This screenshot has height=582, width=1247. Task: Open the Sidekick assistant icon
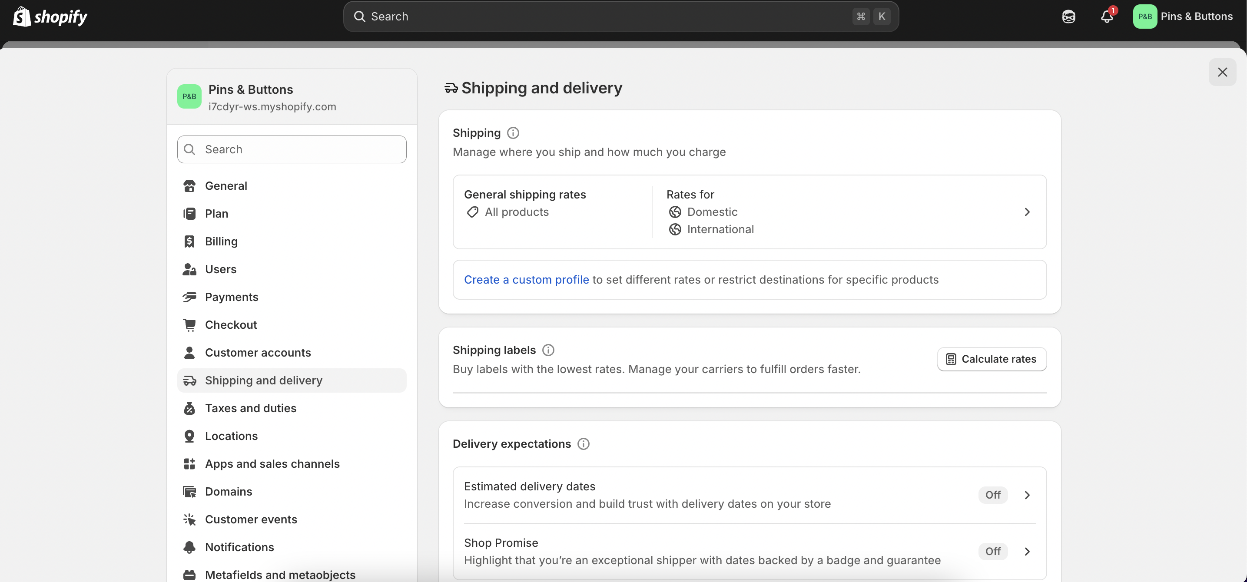point(1068,17)
